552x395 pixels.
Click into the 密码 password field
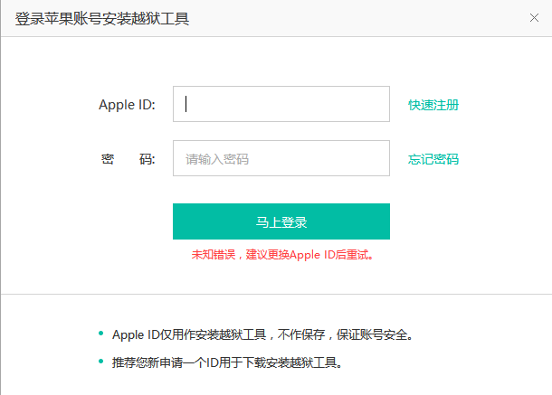281,159
